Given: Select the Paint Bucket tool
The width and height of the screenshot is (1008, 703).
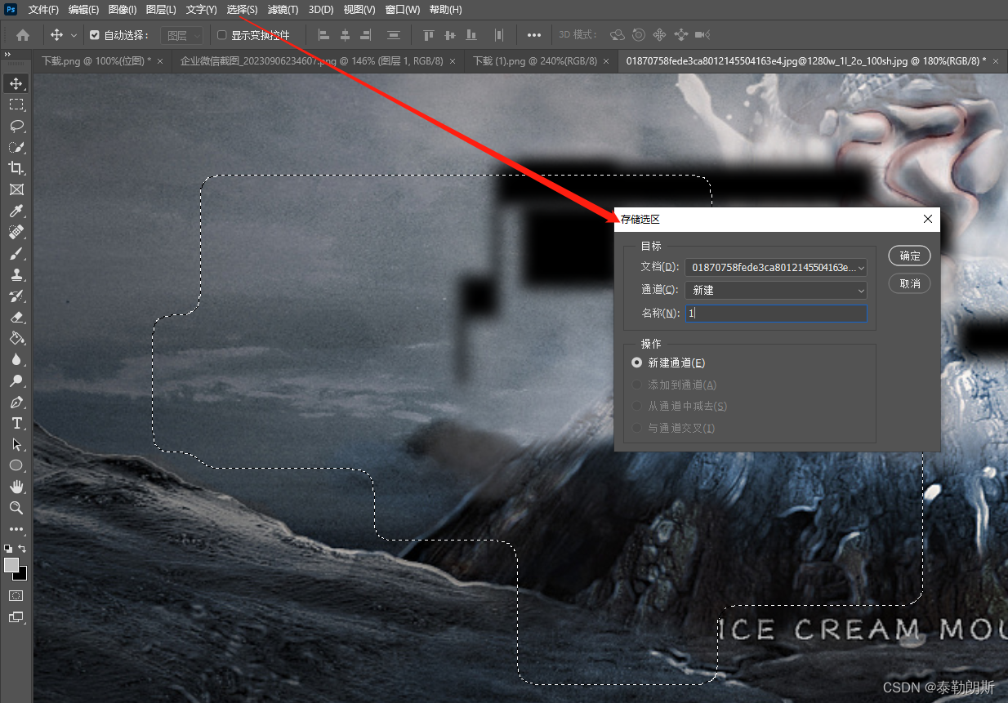Looking at the screenshot, I should (16, 338).
